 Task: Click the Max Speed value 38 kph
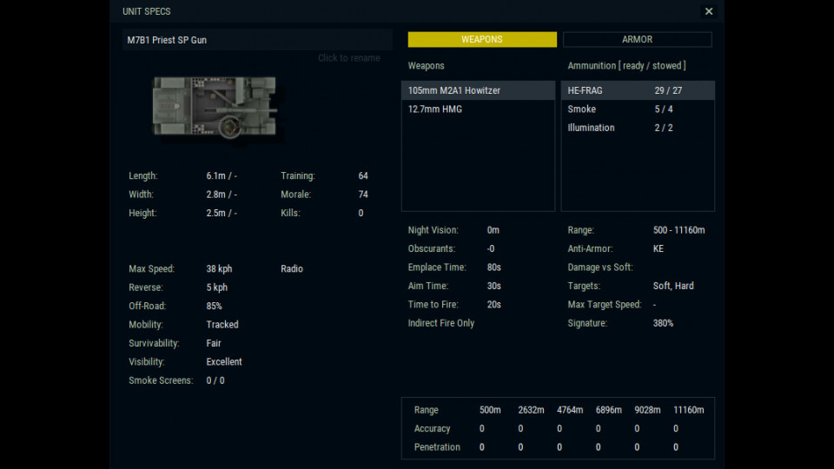(x=219, y=268)
